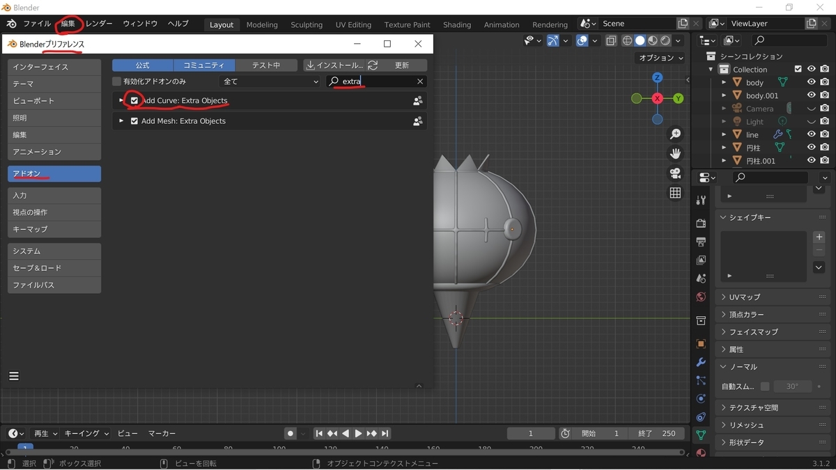
Task: Open the Material properties tab icon
Action: pyautogui.click(x=701, y=452)
